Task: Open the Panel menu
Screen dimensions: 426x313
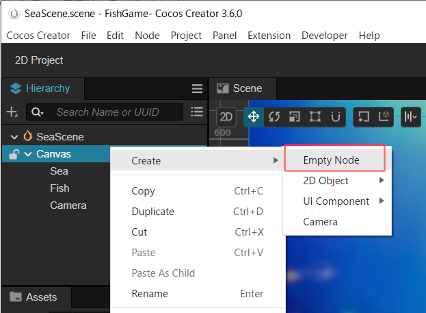Action: click(225, 36)
